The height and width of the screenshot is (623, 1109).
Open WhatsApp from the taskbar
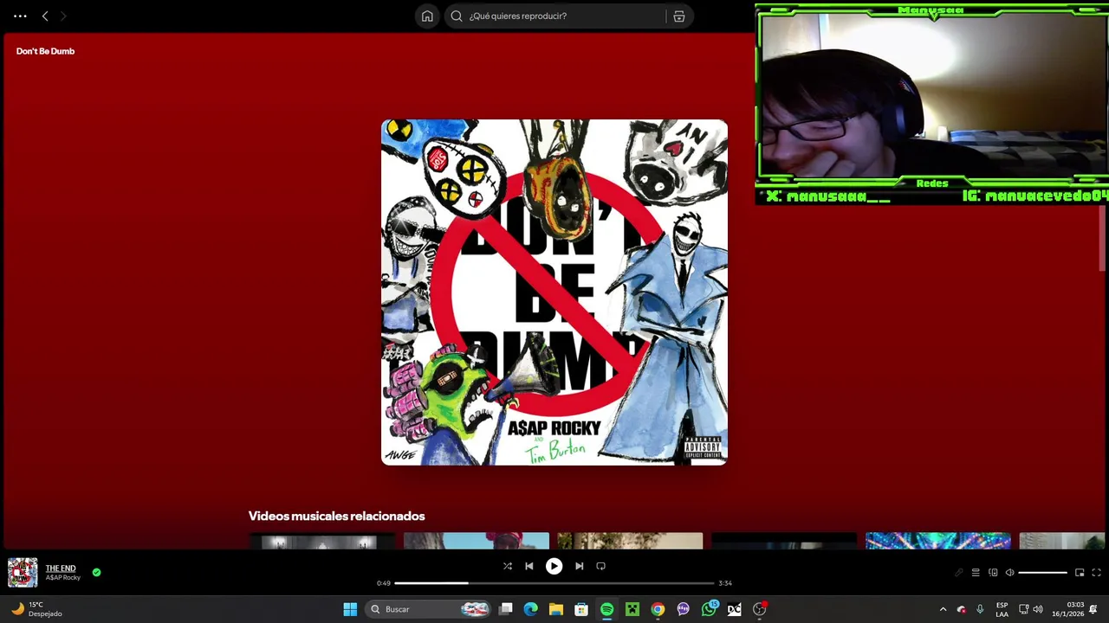[x=709, y=609]
